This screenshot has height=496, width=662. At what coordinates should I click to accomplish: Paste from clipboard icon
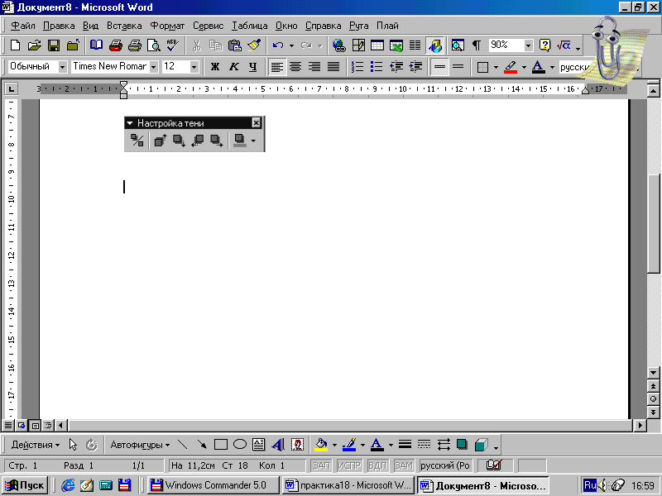pos(235,45)
